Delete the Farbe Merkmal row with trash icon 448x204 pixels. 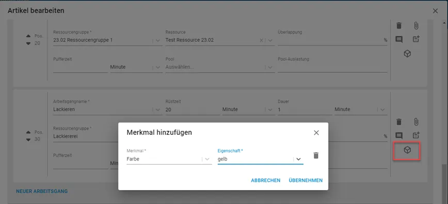tap(316, 156)
